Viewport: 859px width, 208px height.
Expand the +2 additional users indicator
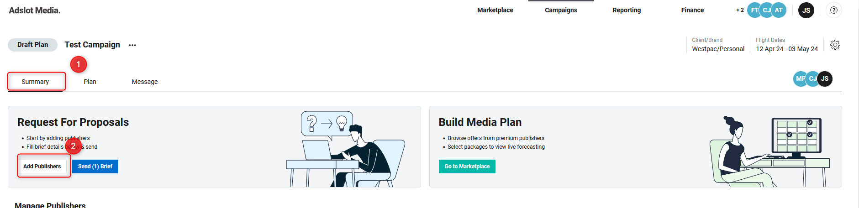pos(740,10)
